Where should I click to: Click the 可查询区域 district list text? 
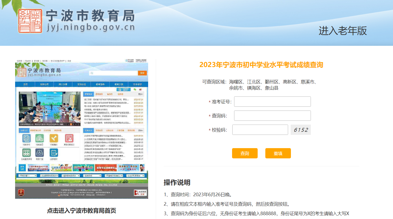[x=259, y=85]
